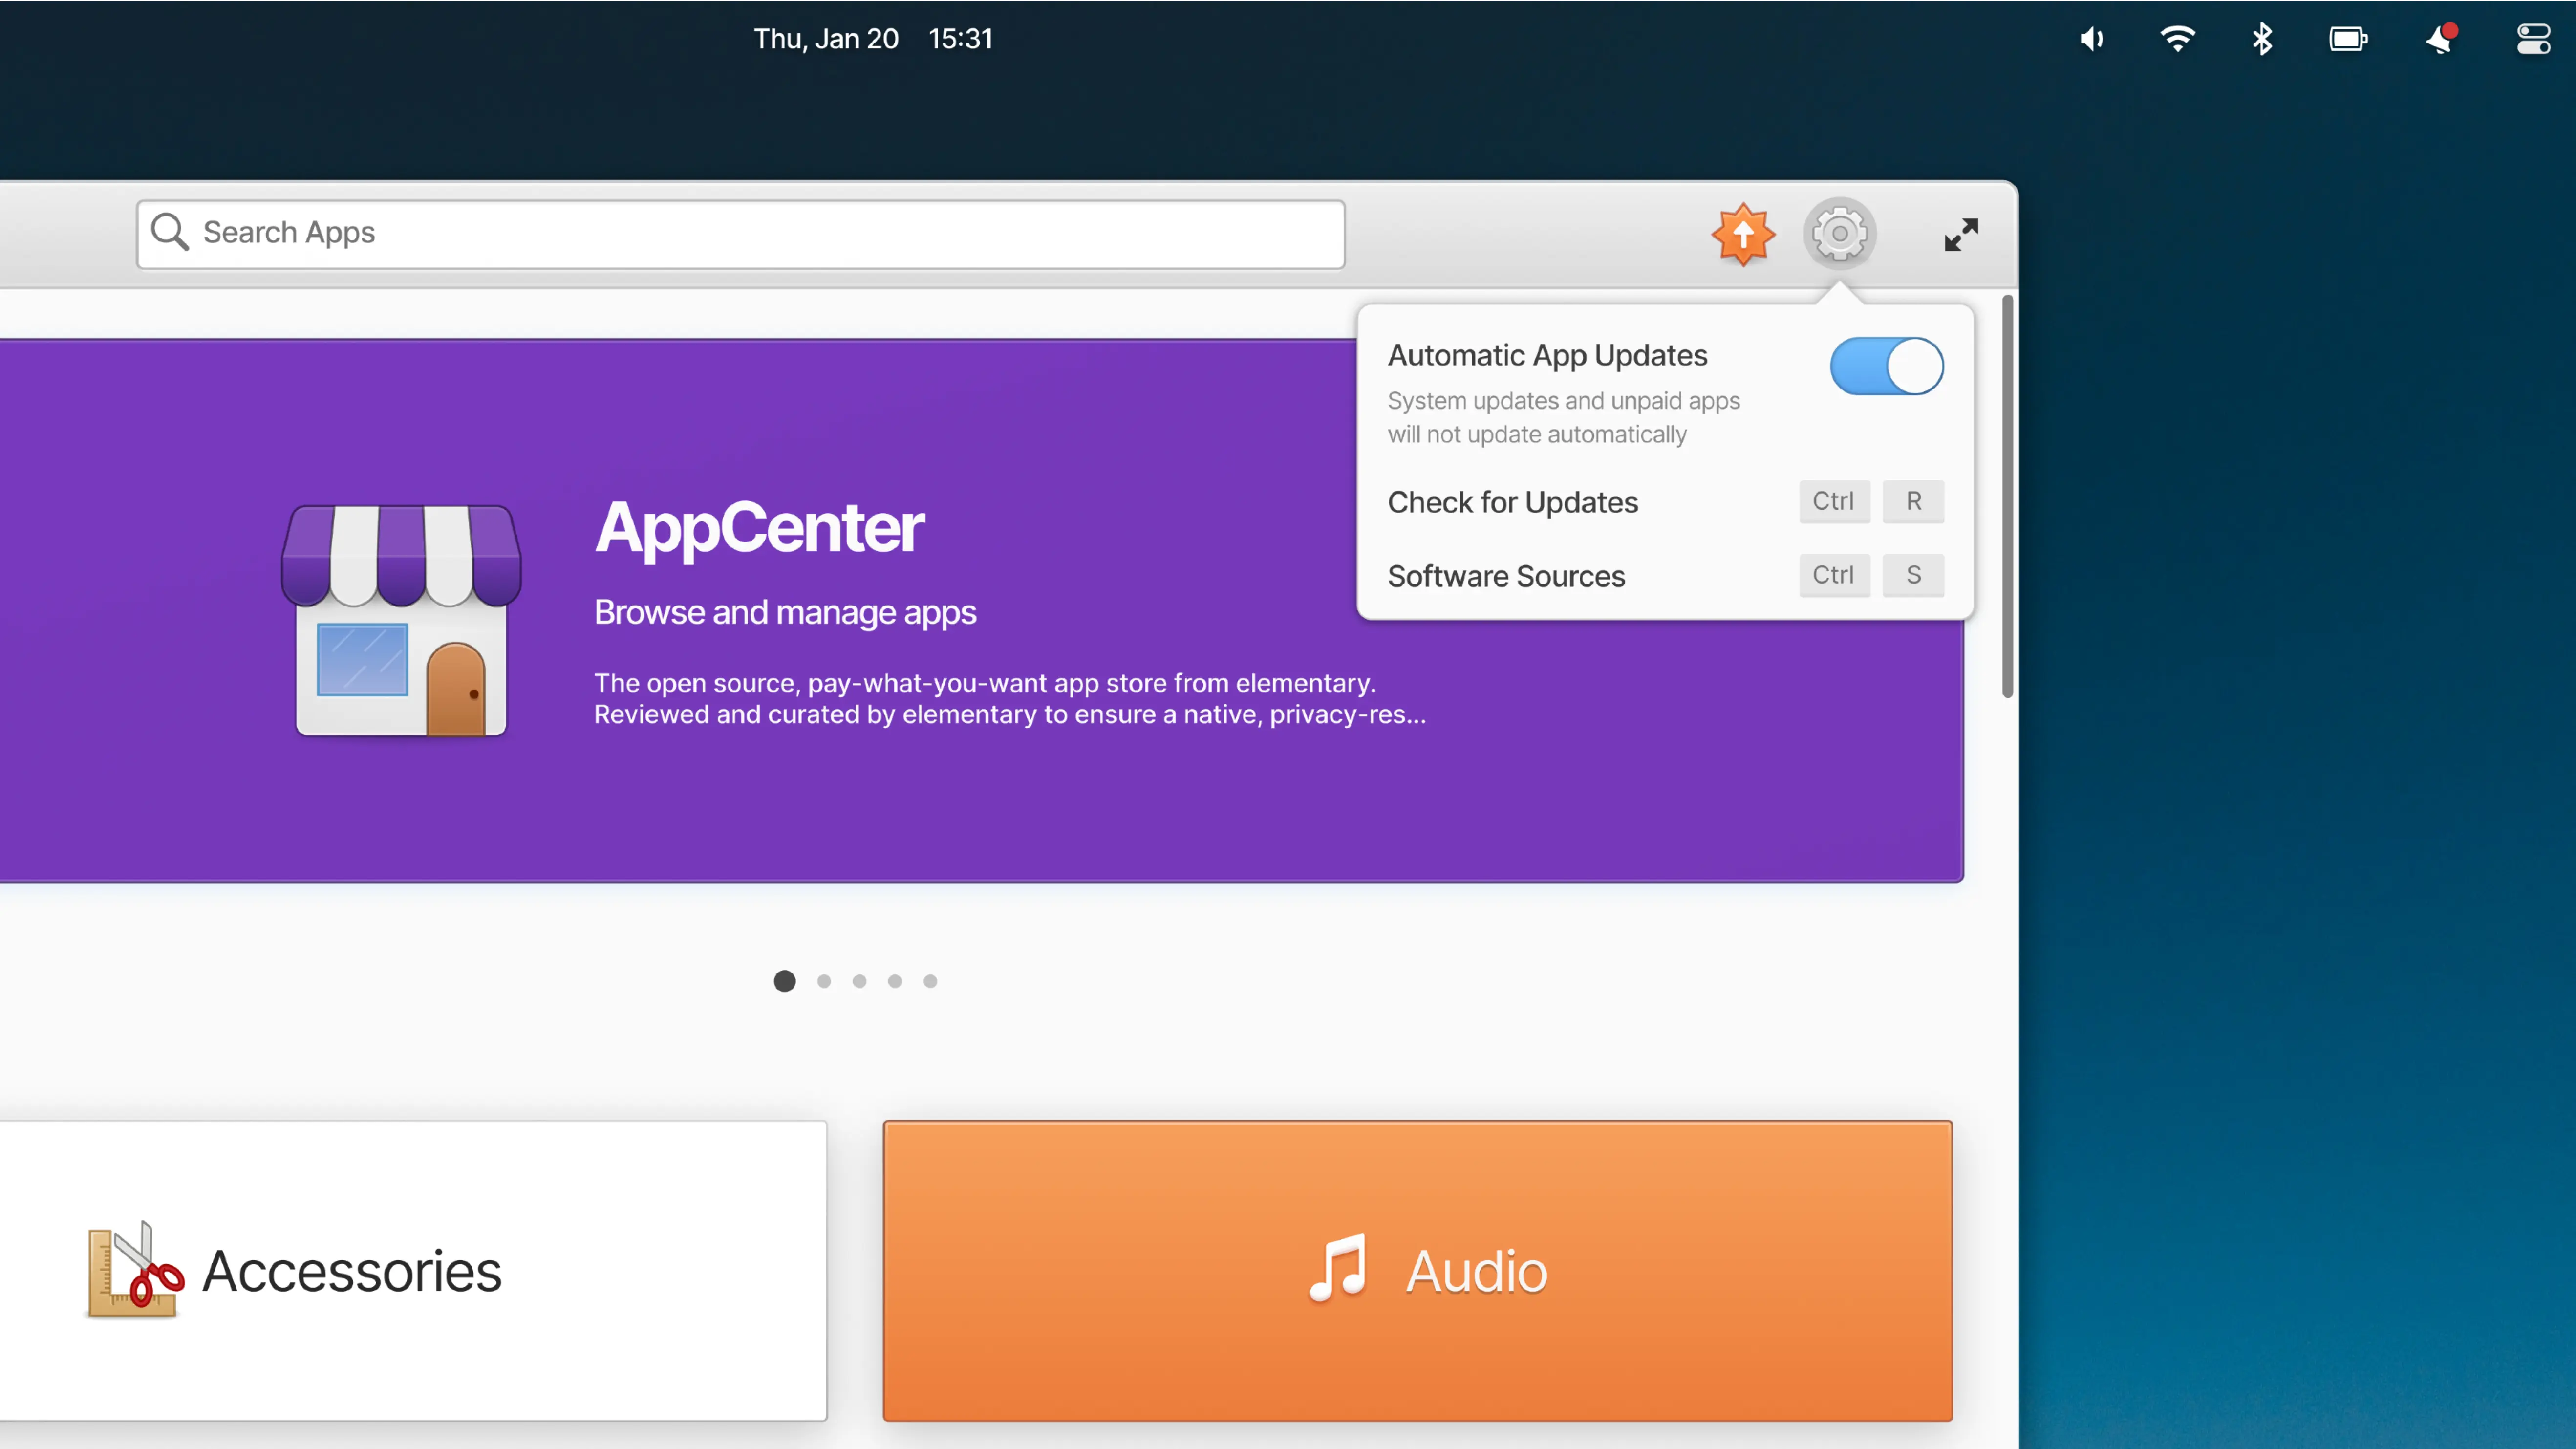Click the date and time in panel
The width and height of the screenshot is (2576, 1449).
coord(872,39)
